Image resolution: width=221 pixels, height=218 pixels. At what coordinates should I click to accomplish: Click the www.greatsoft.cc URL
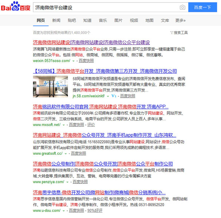coord(48,153)
